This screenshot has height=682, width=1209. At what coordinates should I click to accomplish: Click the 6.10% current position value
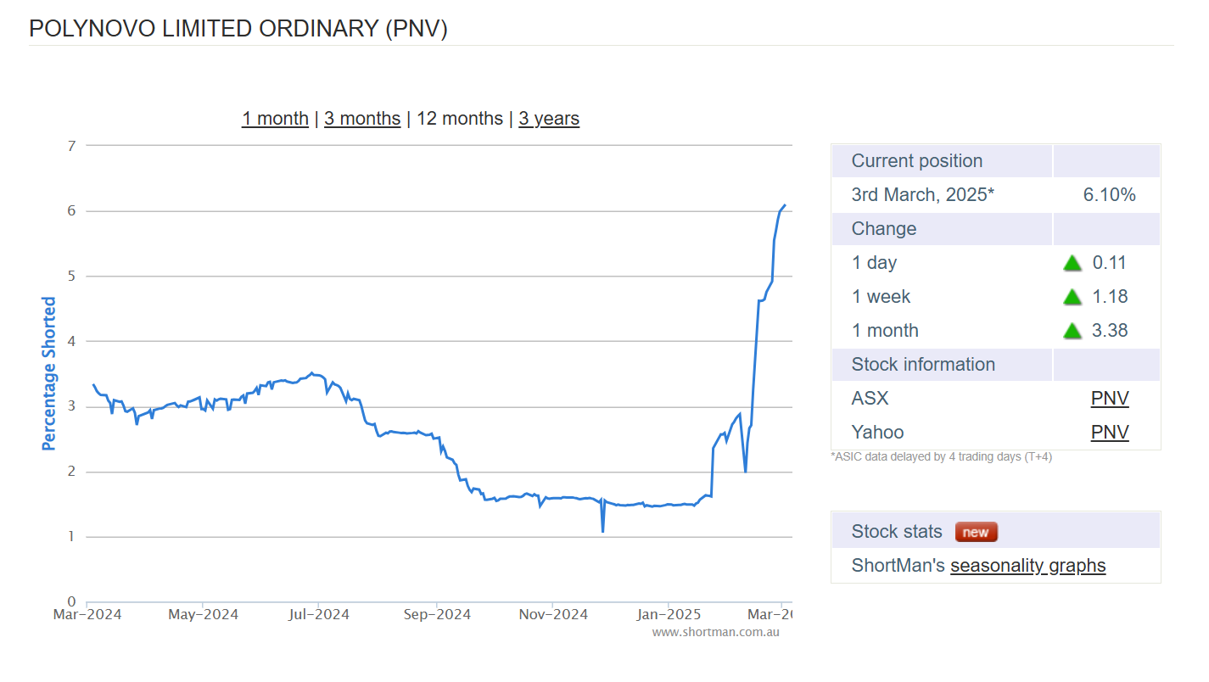click(1109, 195)
